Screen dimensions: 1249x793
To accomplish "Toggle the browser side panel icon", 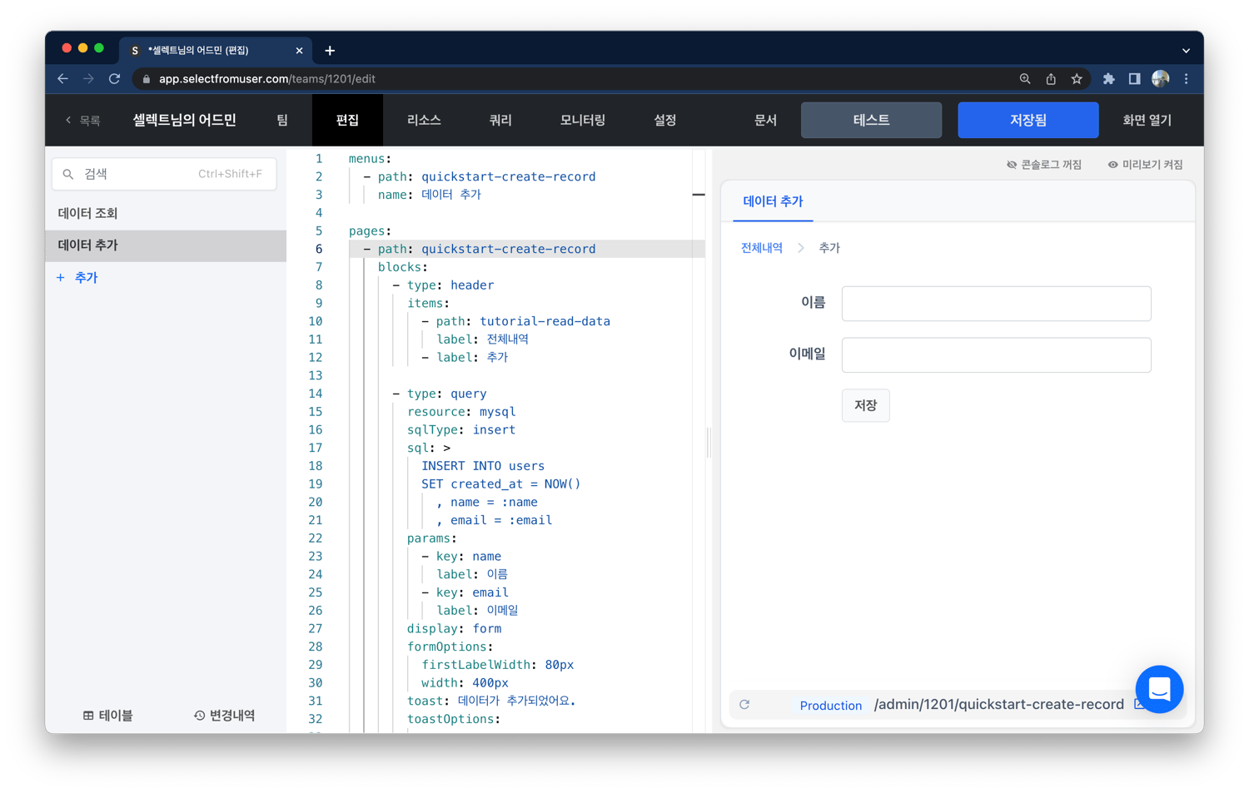I will tap(1134, 79).
